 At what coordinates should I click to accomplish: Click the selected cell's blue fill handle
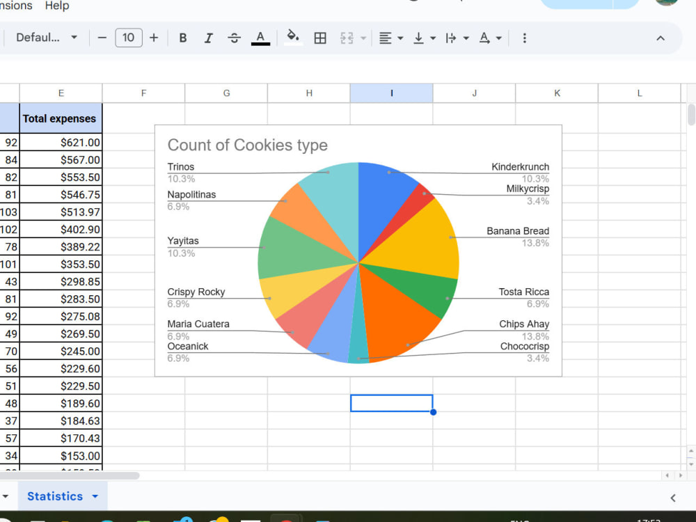click(x=433, y=412)
